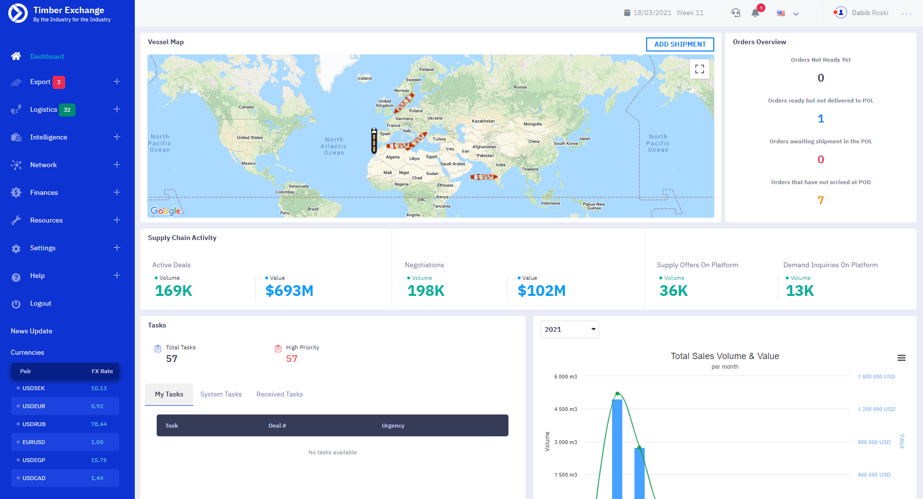Open the 2021 year dropdown on the chart

coord(569,329)
